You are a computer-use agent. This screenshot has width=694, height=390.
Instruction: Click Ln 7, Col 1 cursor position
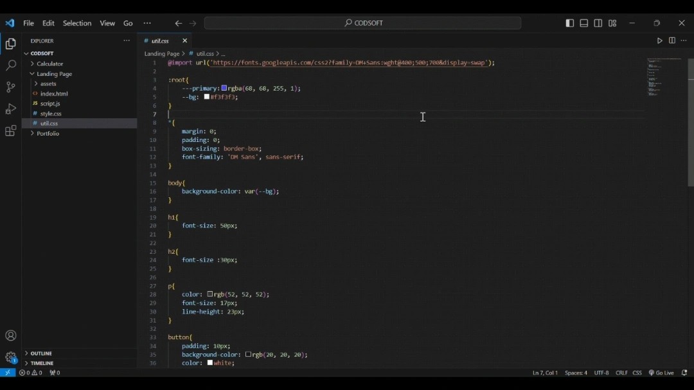[x=545, y=373]
